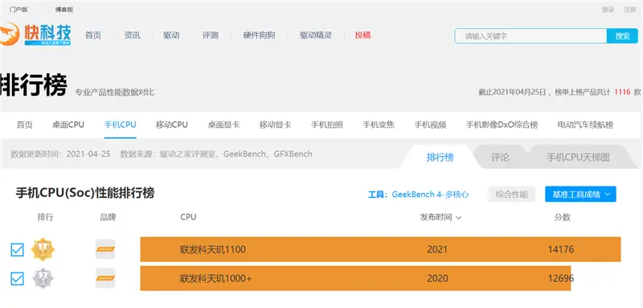Open the 驱动精灵 navigation item
This screenshot has width=643, height=308.
[315, 35]
